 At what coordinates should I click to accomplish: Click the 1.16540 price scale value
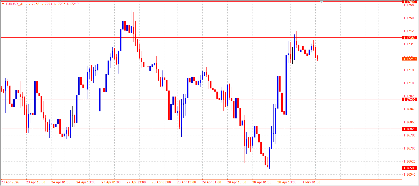click(410, 175)
